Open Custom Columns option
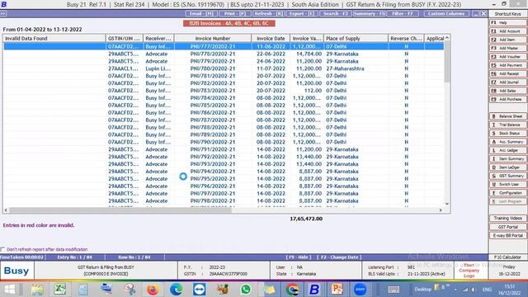The width and height of the screenshot is (528, 297). tap(445, 13)
